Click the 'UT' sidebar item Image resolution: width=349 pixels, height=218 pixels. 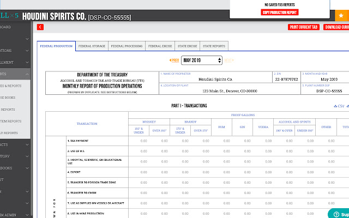(x=2, y=180)
